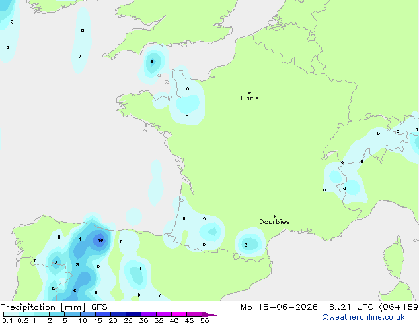The image size is (419, 323).
Task: Click the '18..21 UTC' time range text
Action: point(348,307)
